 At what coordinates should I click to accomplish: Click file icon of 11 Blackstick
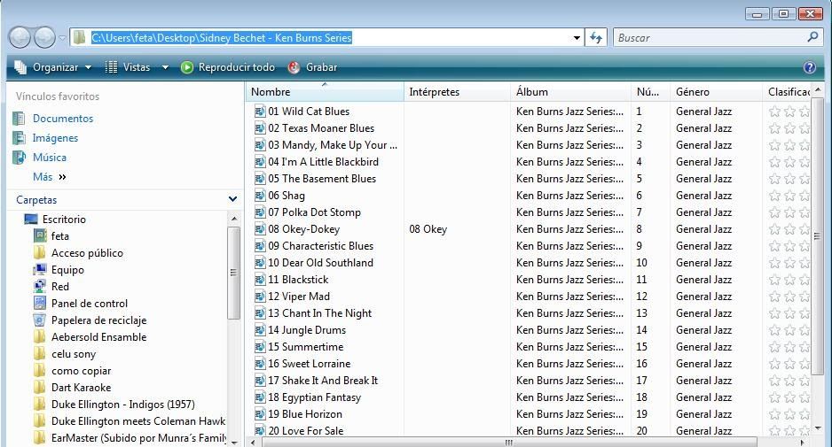[260, 280]
